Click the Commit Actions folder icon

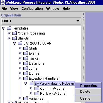click(x=37, y=88)
